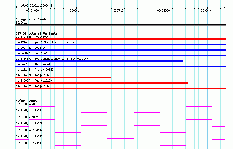Open BANP|NM_079837 transcript label

27,104
